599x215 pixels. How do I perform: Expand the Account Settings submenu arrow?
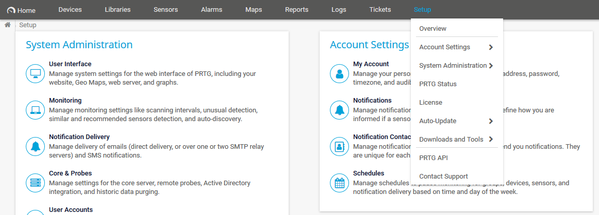(x=491, y=47)
